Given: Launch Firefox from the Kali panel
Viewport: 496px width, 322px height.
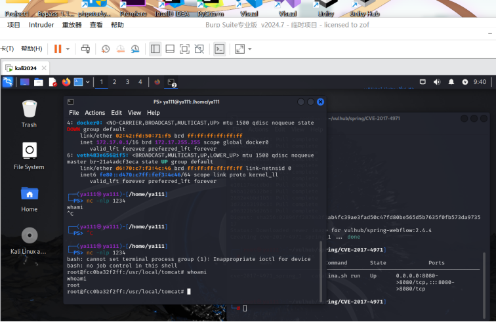Looking at the screenshot, I should click(x=66, y=82).
